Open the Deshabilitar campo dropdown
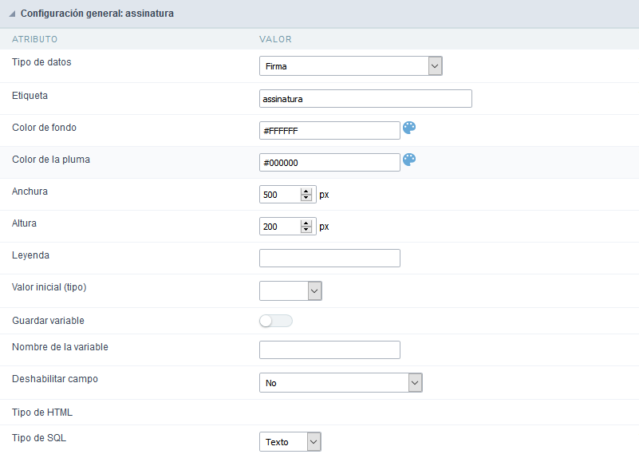 click(340, 383)
